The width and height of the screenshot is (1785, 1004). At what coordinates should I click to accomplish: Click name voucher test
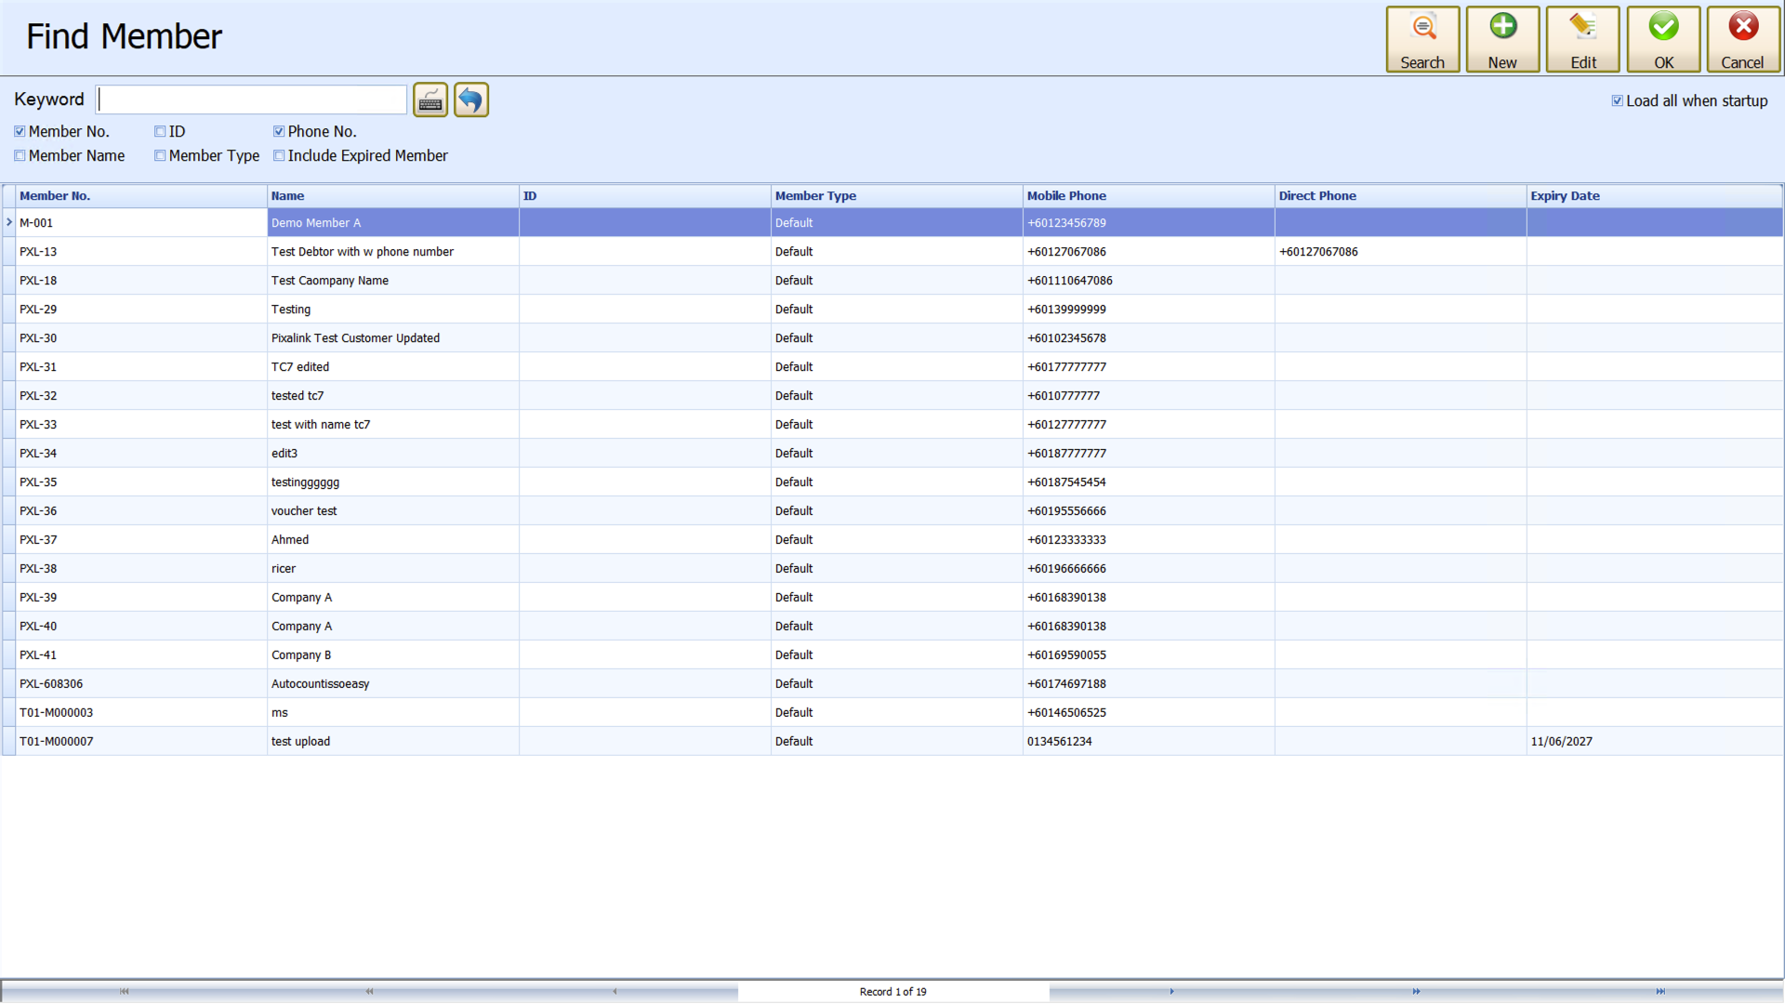pos(304,511)
